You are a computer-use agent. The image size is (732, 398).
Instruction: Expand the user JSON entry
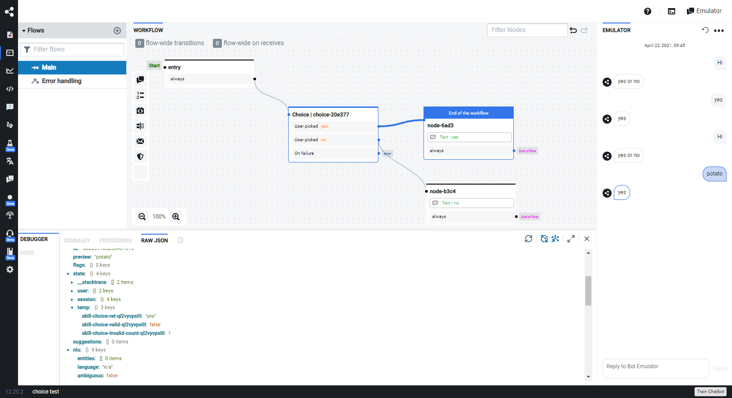[72, 291]
